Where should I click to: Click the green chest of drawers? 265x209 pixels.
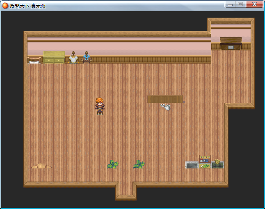coord(54,57)
